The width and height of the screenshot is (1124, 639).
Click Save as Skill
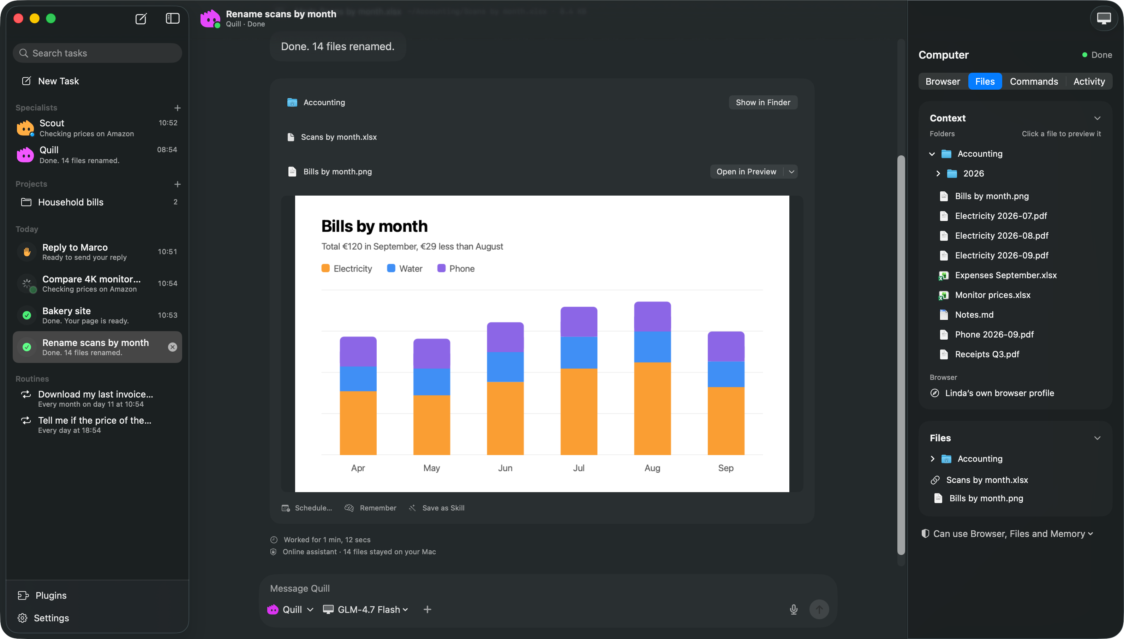click(x=437, y=508)
